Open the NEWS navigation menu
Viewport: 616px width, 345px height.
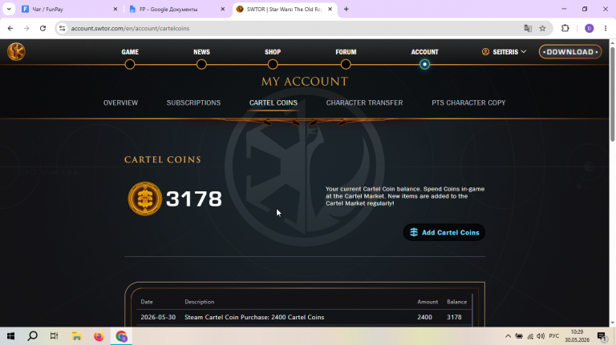201,52
